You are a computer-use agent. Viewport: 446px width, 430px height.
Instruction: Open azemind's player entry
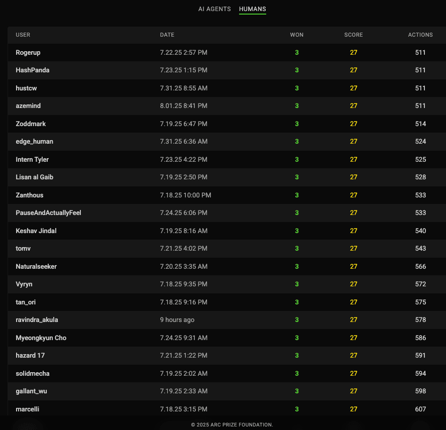(x=28, y=106)
